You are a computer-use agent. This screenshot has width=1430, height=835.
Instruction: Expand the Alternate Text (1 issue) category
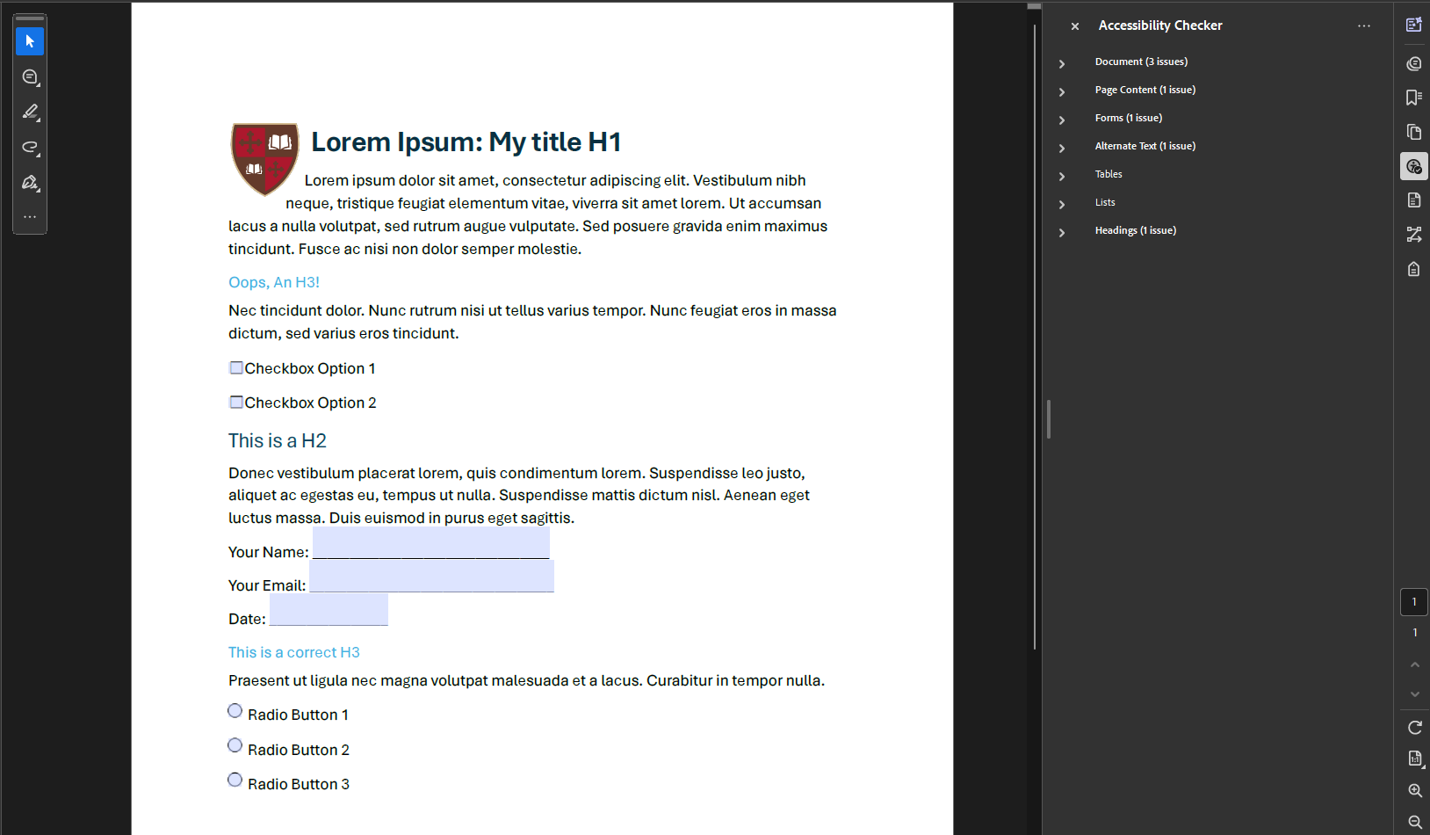pos(1062,148)
